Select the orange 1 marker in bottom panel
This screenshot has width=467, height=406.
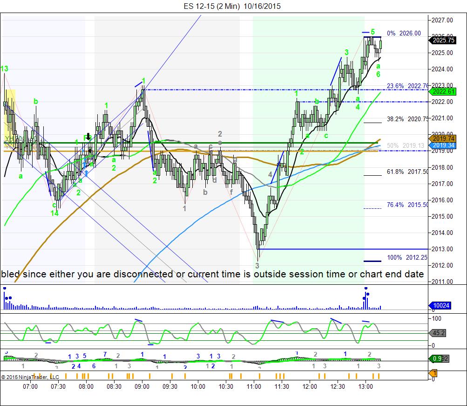433,373
